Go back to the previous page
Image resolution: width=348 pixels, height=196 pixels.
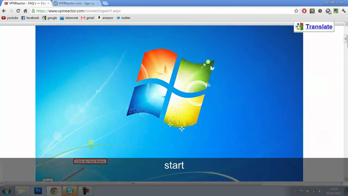tap(4, 11)
